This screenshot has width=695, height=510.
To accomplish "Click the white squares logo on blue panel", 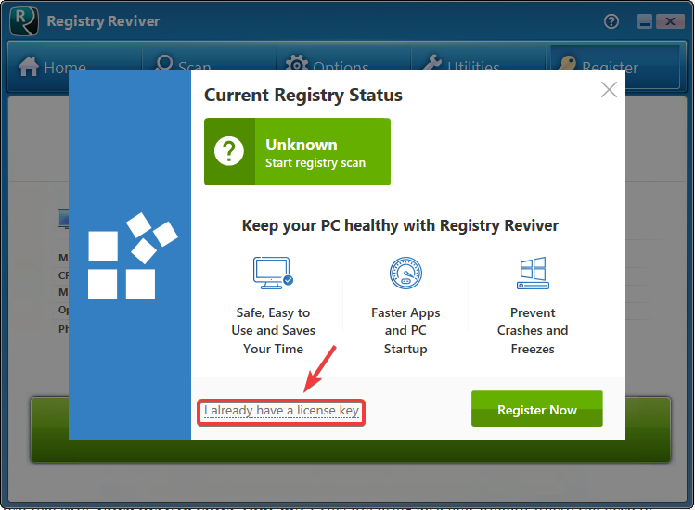I will [133, 256].
